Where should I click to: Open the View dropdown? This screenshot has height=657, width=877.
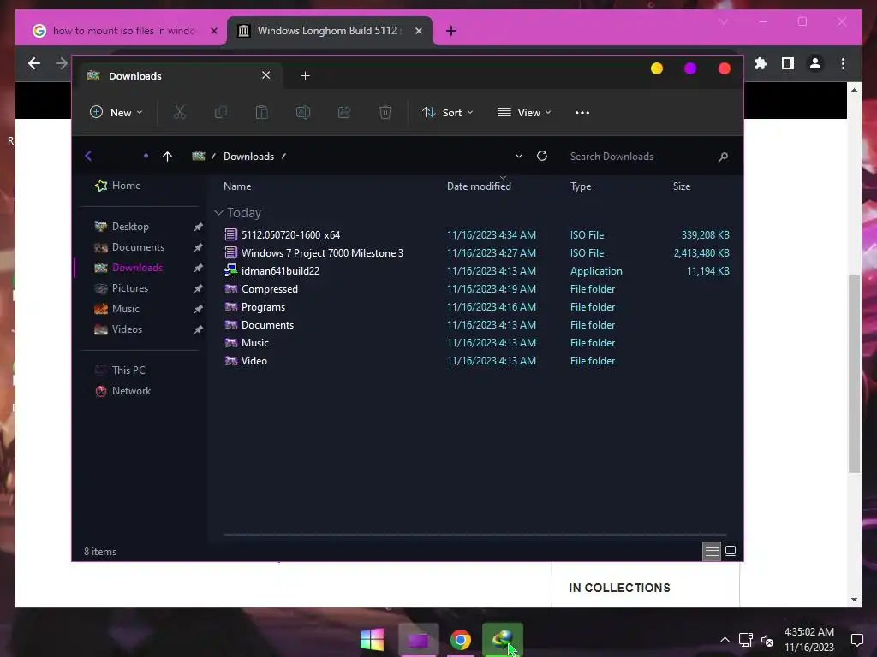(x=524, y=112)
